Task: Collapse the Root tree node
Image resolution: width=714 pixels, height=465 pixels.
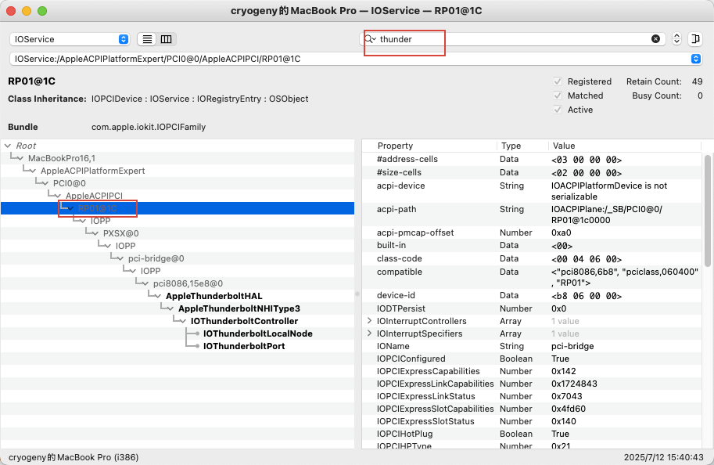Action: (x=8, y=146)
